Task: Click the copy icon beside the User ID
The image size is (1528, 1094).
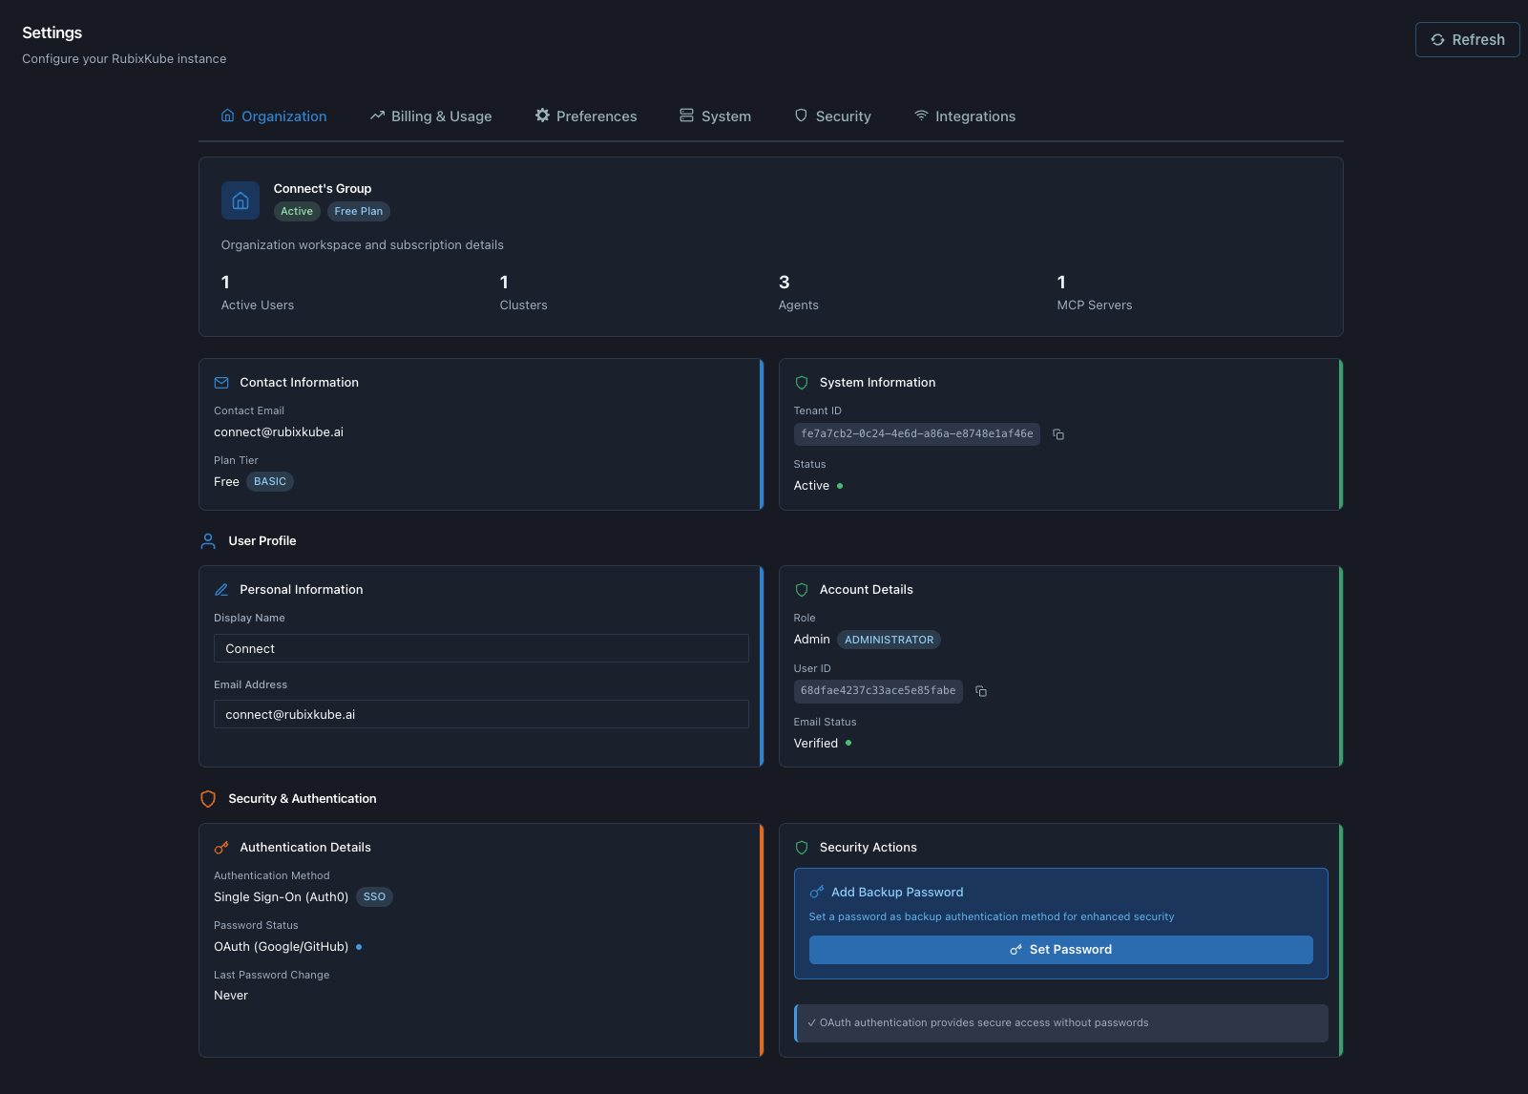Action: pyautogui.click(x=981, y=691)
